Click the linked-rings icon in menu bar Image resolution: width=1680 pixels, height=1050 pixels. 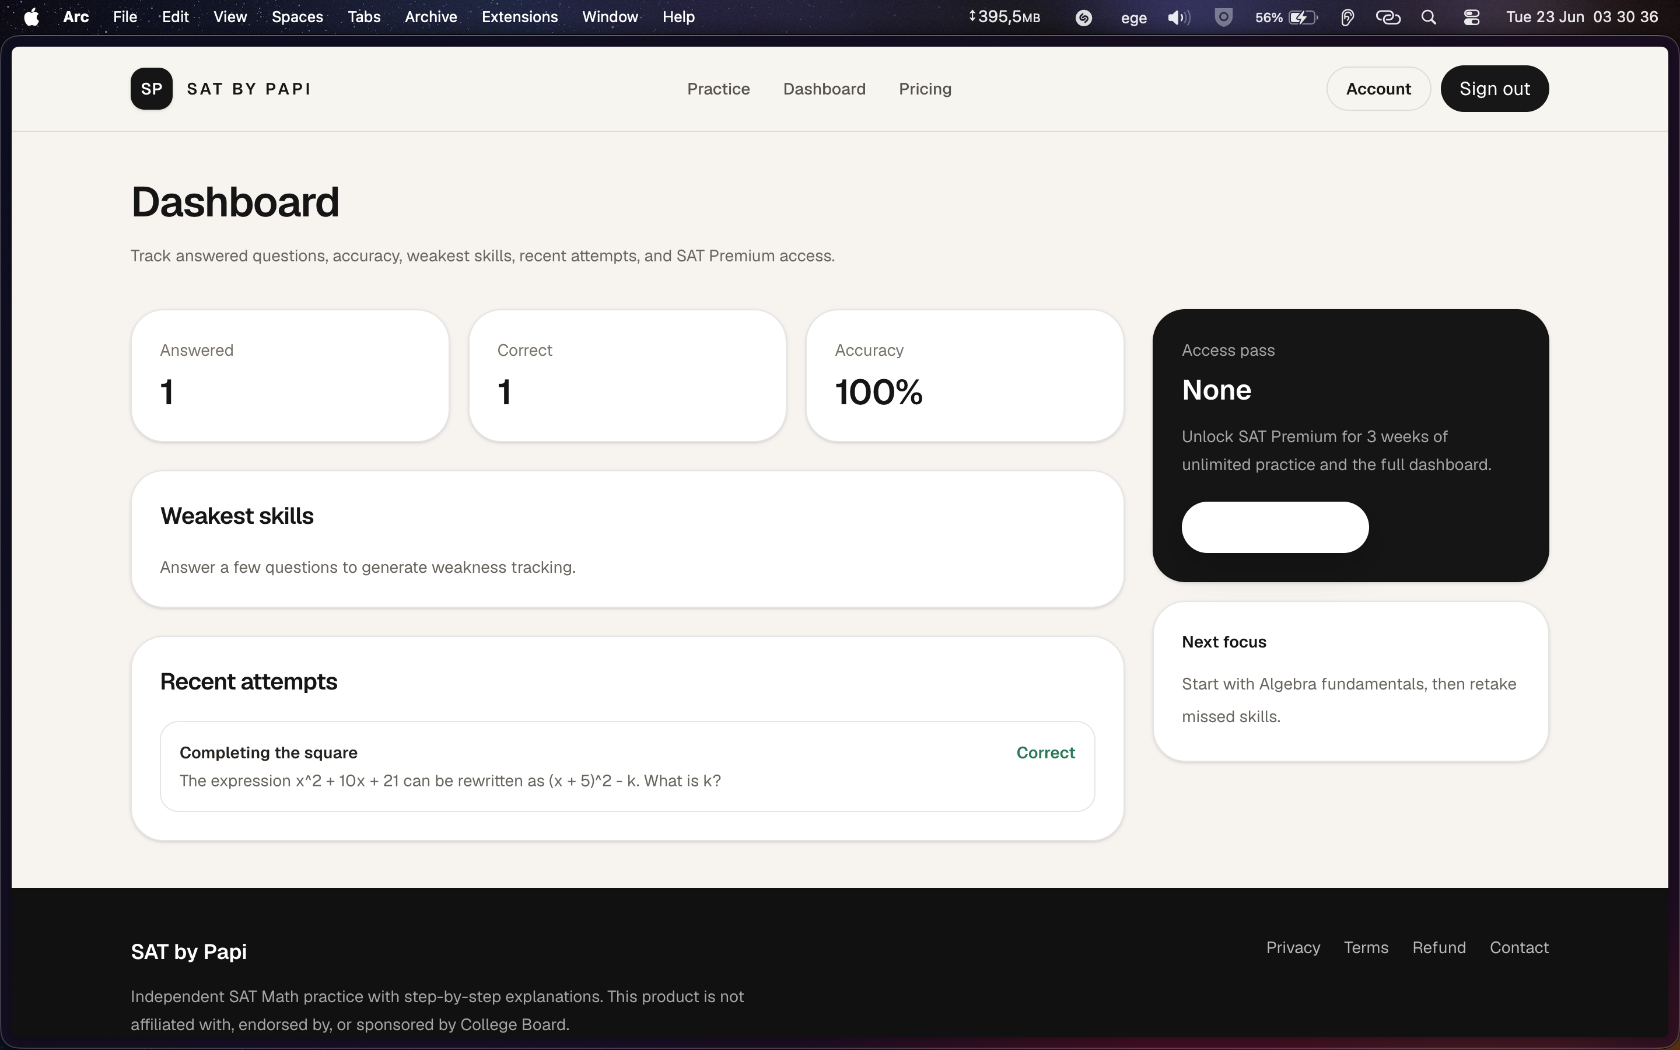pyautogui.click(x=1388, y=17)
